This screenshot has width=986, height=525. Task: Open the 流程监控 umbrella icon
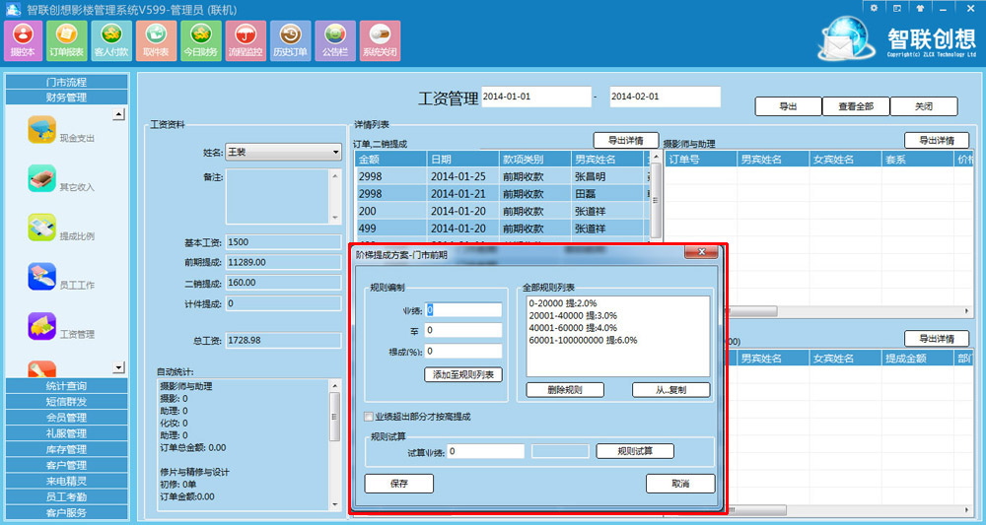(x=246, y=40)
